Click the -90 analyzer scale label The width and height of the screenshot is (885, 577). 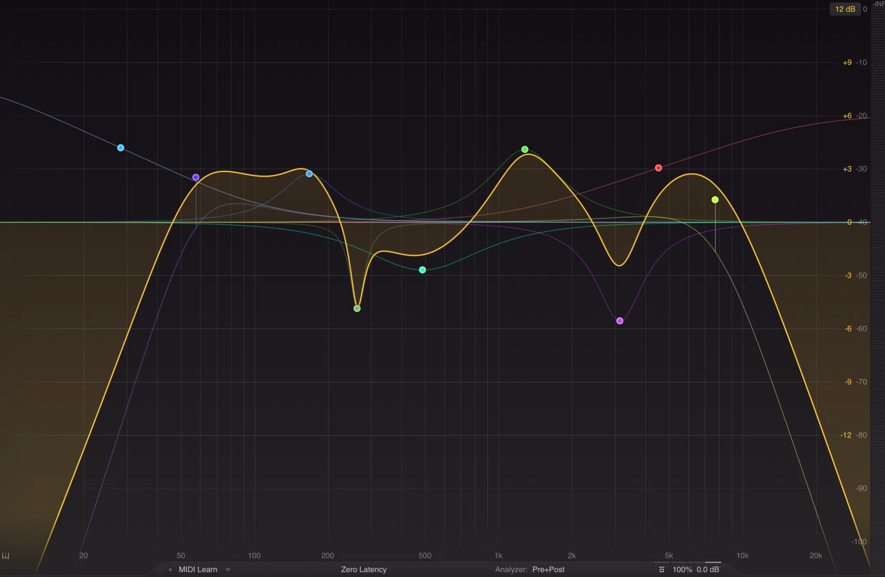tap(862, 489)
